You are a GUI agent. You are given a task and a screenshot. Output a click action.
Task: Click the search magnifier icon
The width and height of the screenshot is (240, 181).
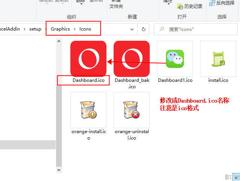point(162,29)
